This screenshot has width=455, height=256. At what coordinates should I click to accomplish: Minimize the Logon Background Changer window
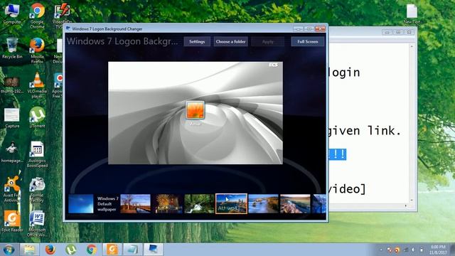(298, 28)
